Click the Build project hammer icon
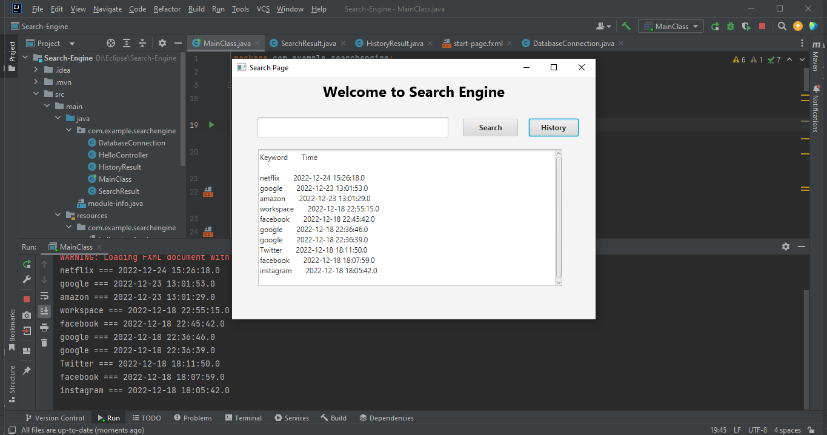The width and height of the screenshot is (827, 435). point(626,26)
